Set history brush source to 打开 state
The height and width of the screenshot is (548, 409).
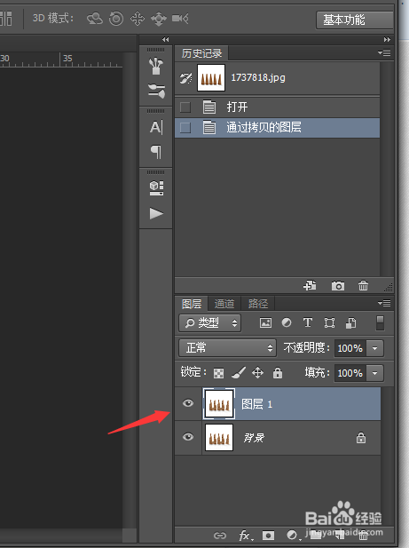(185, 107)
